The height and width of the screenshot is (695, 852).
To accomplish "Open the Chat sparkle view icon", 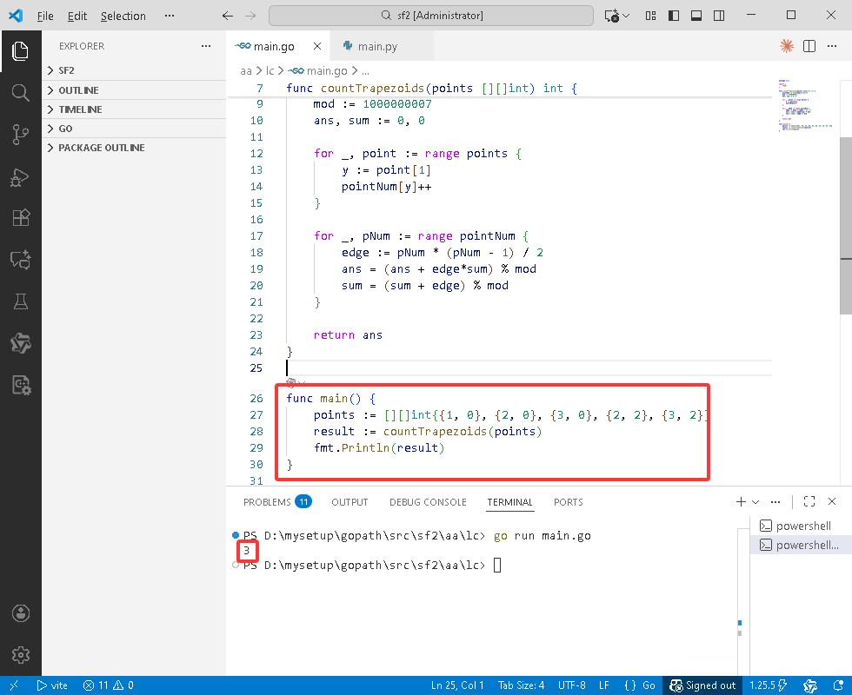I will coord(21,260).
